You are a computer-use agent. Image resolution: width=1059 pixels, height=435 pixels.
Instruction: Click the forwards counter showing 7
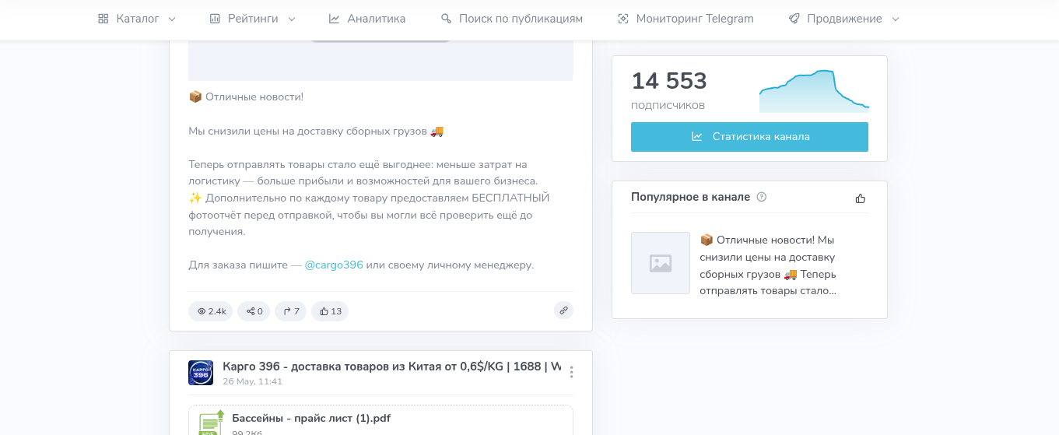coord(291,311)
